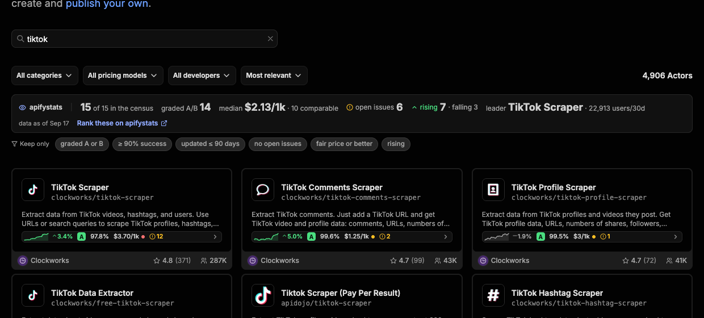This screenshot has height=318, width=704.
Task: Expand stats row chevron on TikTok Scraper card
Action: [215, 237]
